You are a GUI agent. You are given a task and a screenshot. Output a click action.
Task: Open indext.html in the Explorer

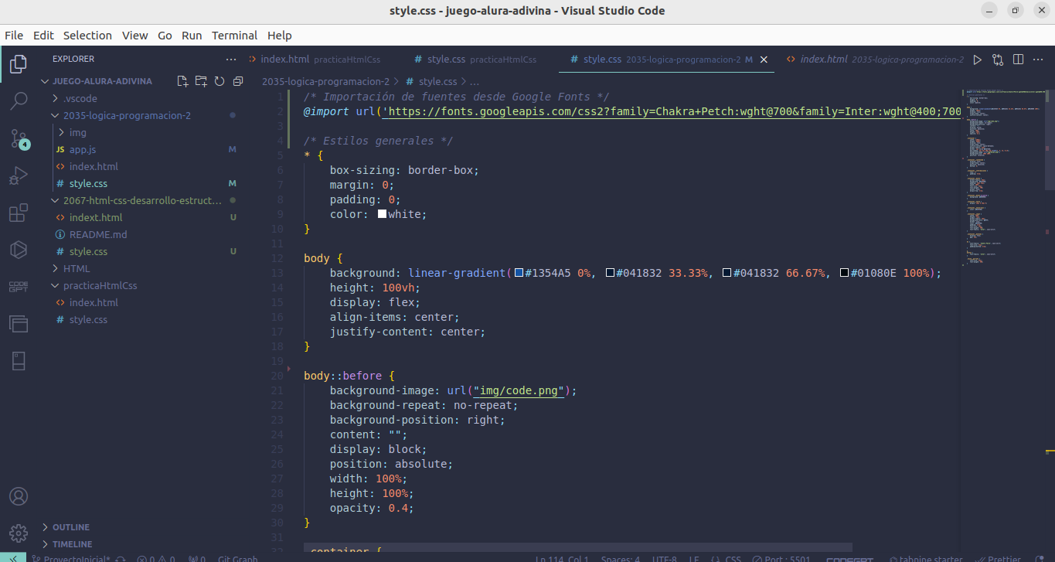(96, 217)
